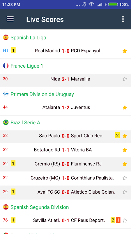The image size is (131, 234).
Task: Unfavorite the Real Madrid vs RCD Espanyol match
Action: pos(125,51)
